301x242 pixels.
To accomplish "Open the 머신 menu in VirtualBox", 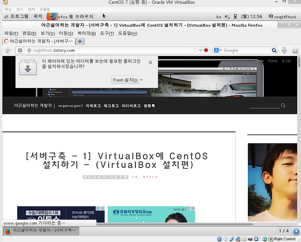I will coord(8,9).
